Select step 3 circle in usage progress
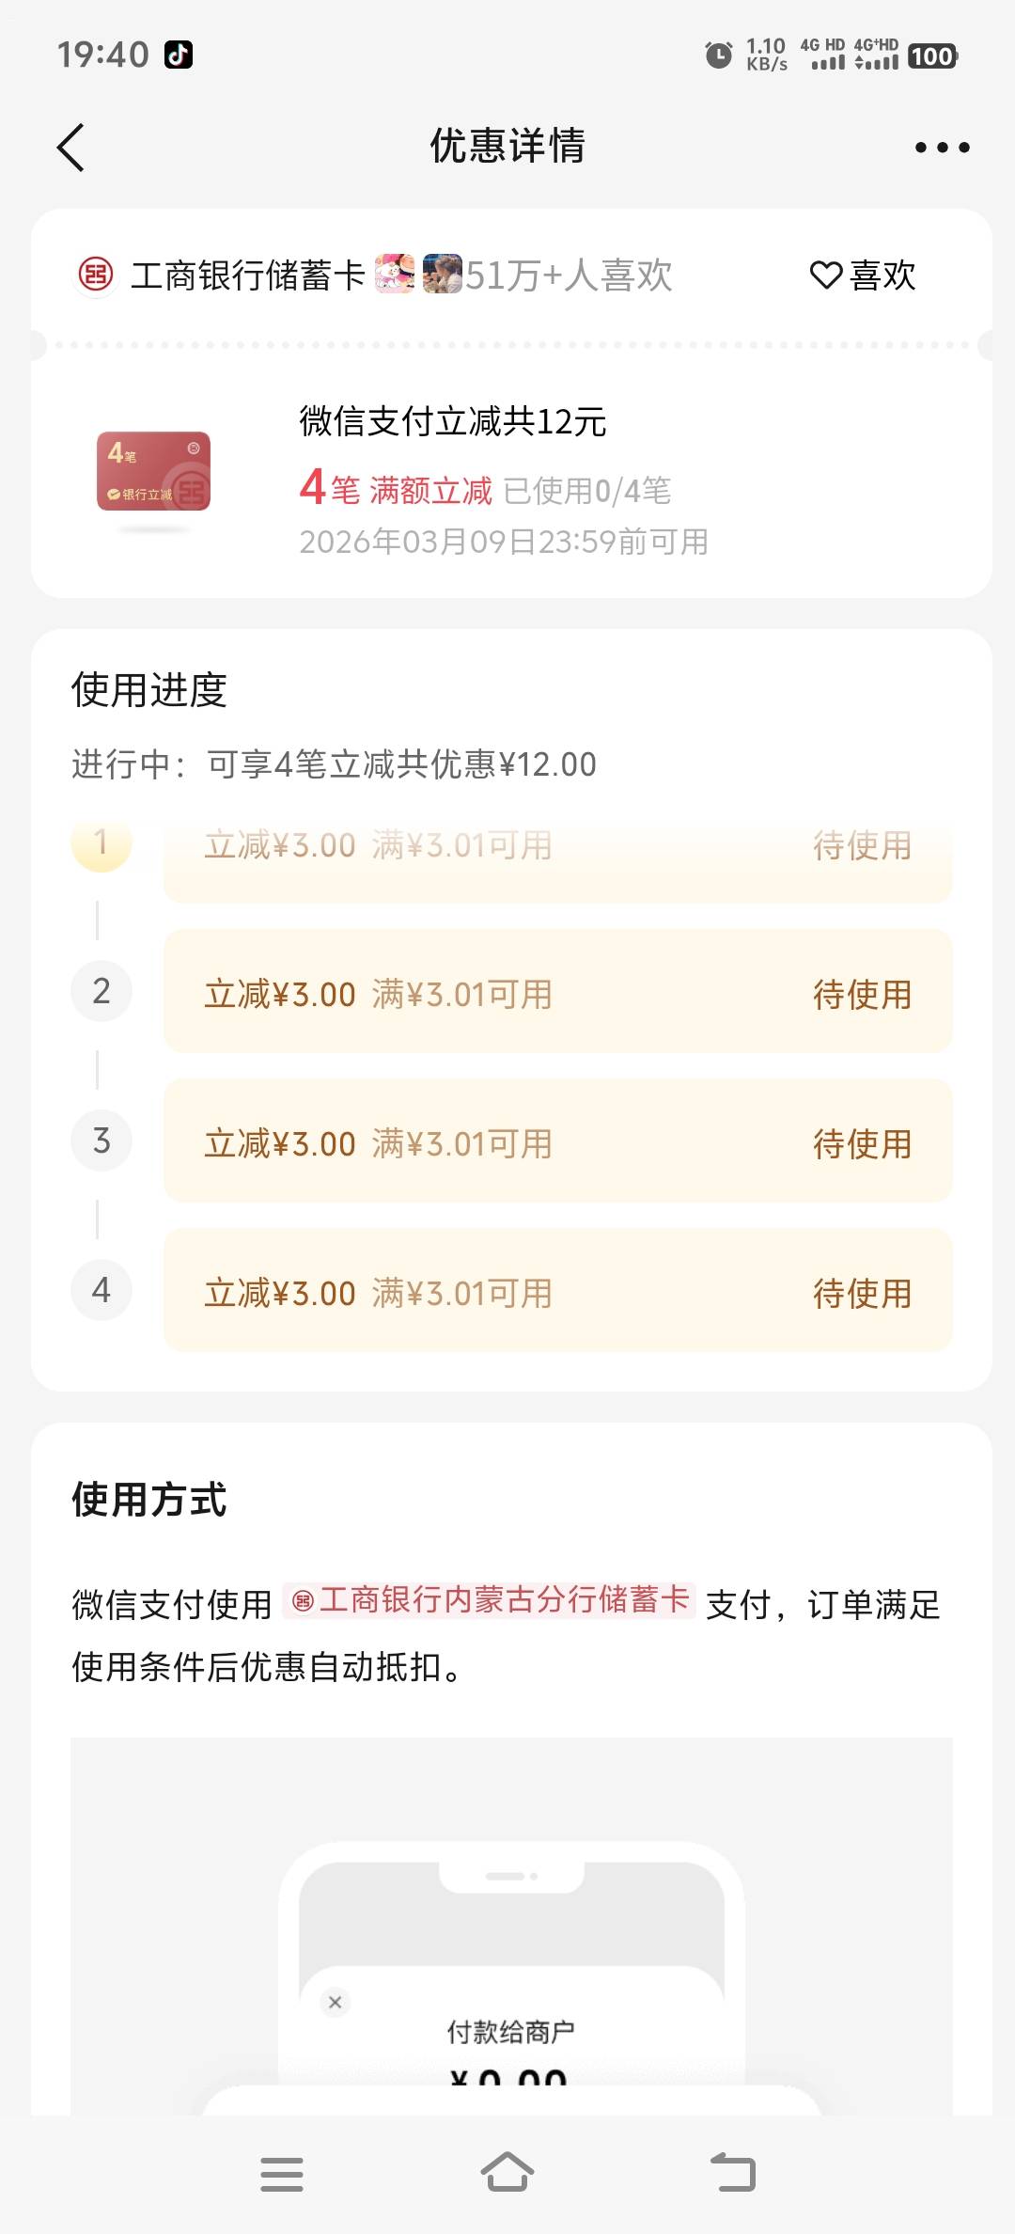 (x=101, y=1141)
